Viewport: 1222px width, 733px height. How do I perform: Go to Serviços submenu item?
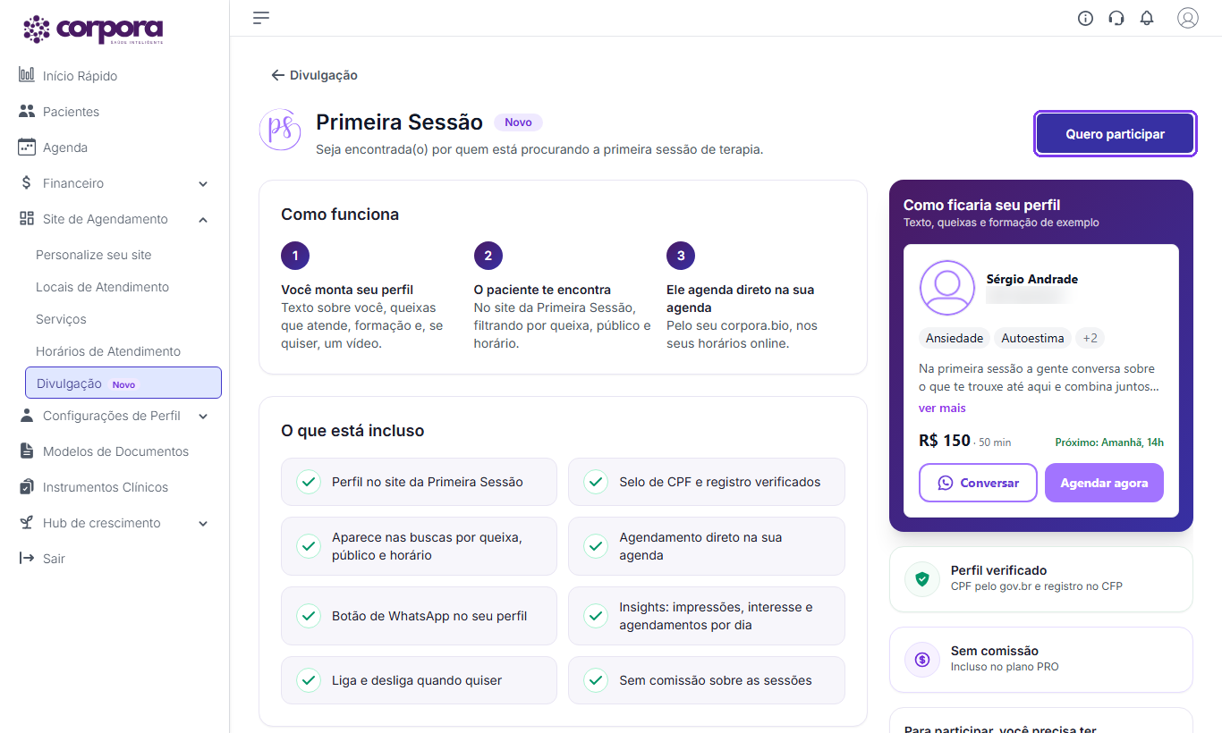61,319
